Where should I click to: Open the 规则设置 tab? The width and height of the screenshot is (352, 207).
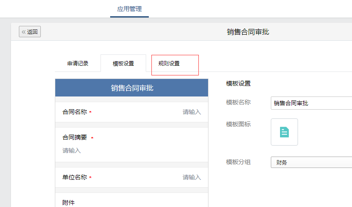click(x=169, y=64)
